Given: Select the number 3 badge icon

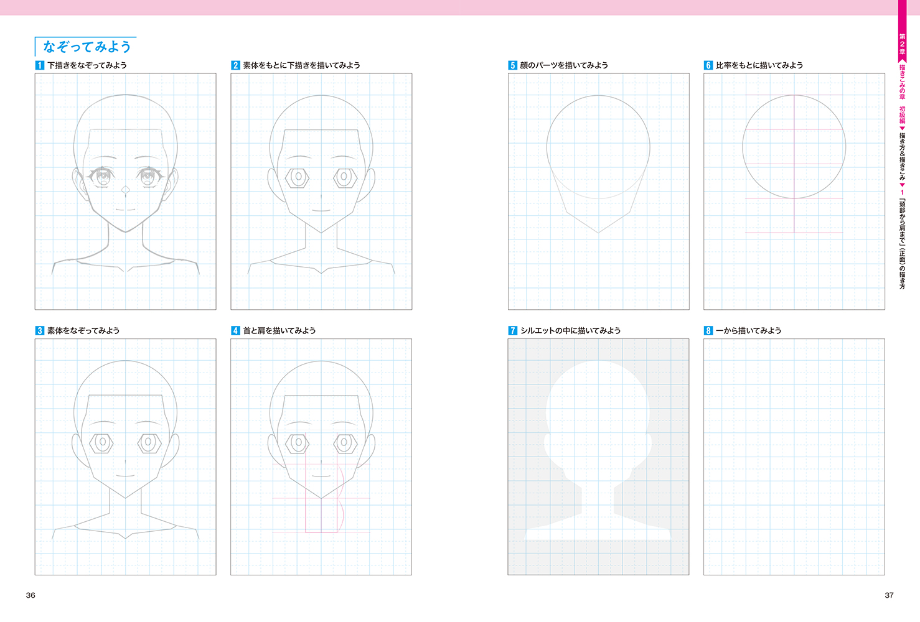Looking at the screenshot, I should point(40,331).
